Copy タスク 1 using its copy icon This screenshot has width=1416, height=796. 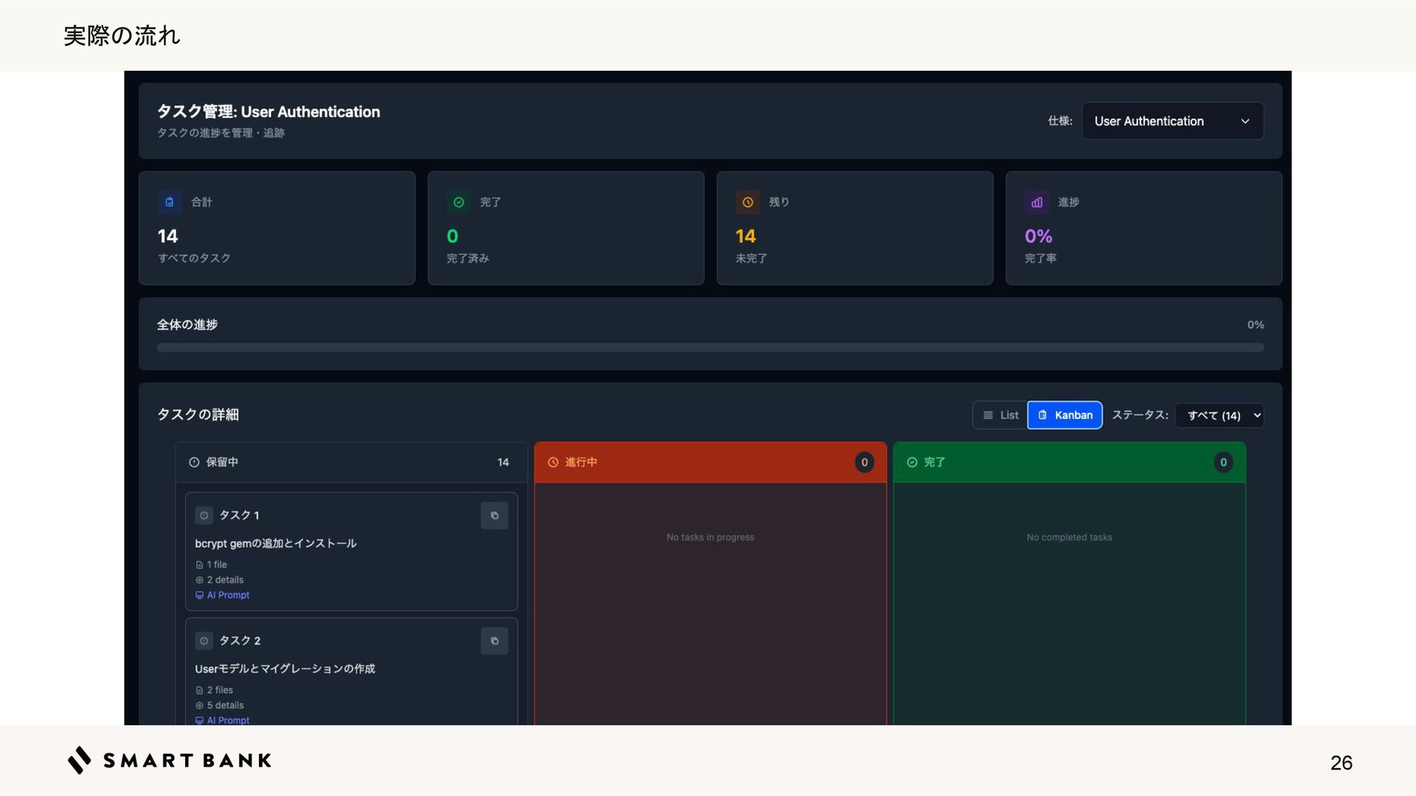(494, 516)
